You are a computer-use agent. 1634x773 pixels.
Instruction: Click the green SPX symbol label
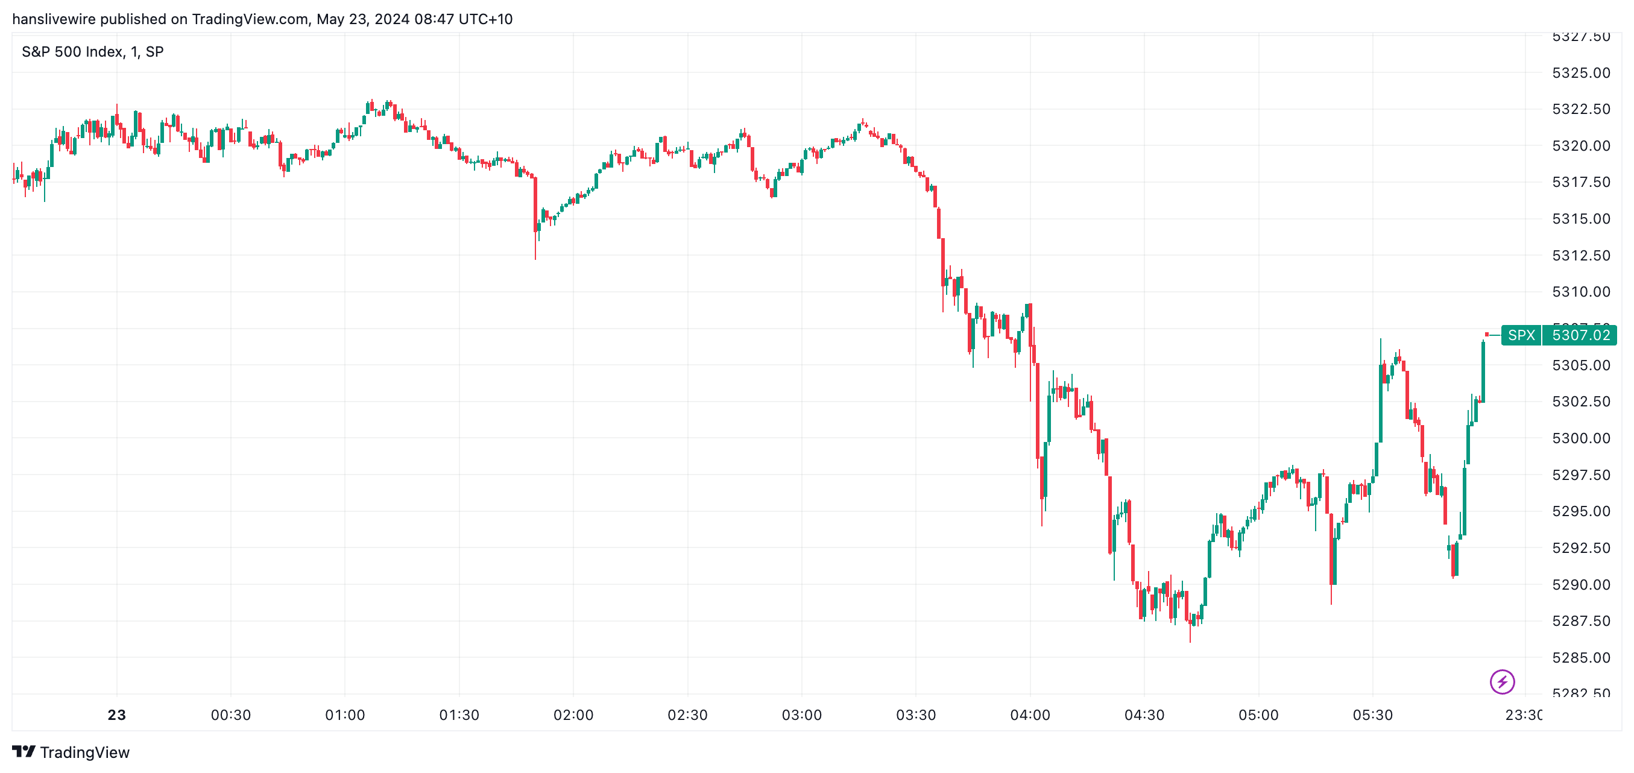1521,335
